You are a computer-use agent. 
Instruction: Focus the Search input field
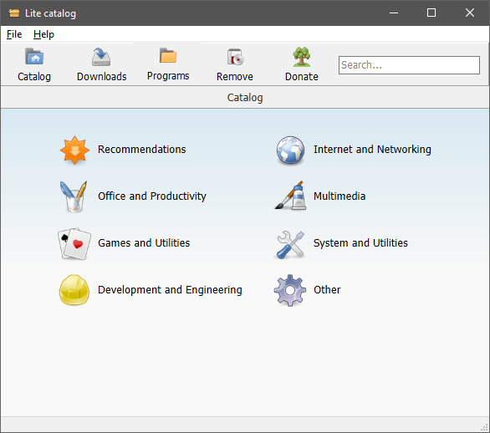[409, 65]
